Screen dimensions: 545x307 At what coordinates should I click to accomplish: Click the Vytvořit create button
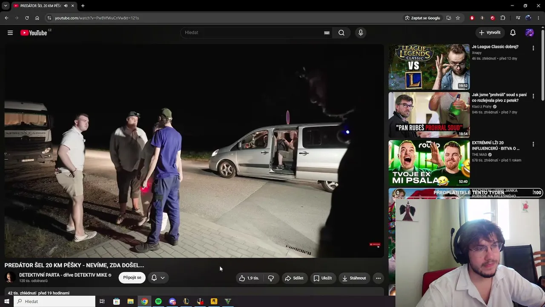490,33
